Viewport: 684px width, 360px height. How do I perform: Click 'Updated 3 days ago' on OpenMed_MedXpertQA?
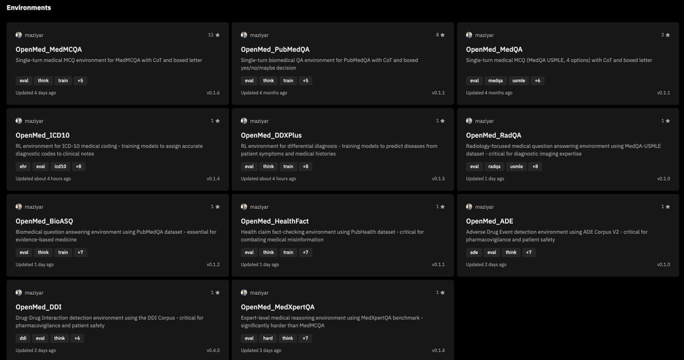[261, 350]
